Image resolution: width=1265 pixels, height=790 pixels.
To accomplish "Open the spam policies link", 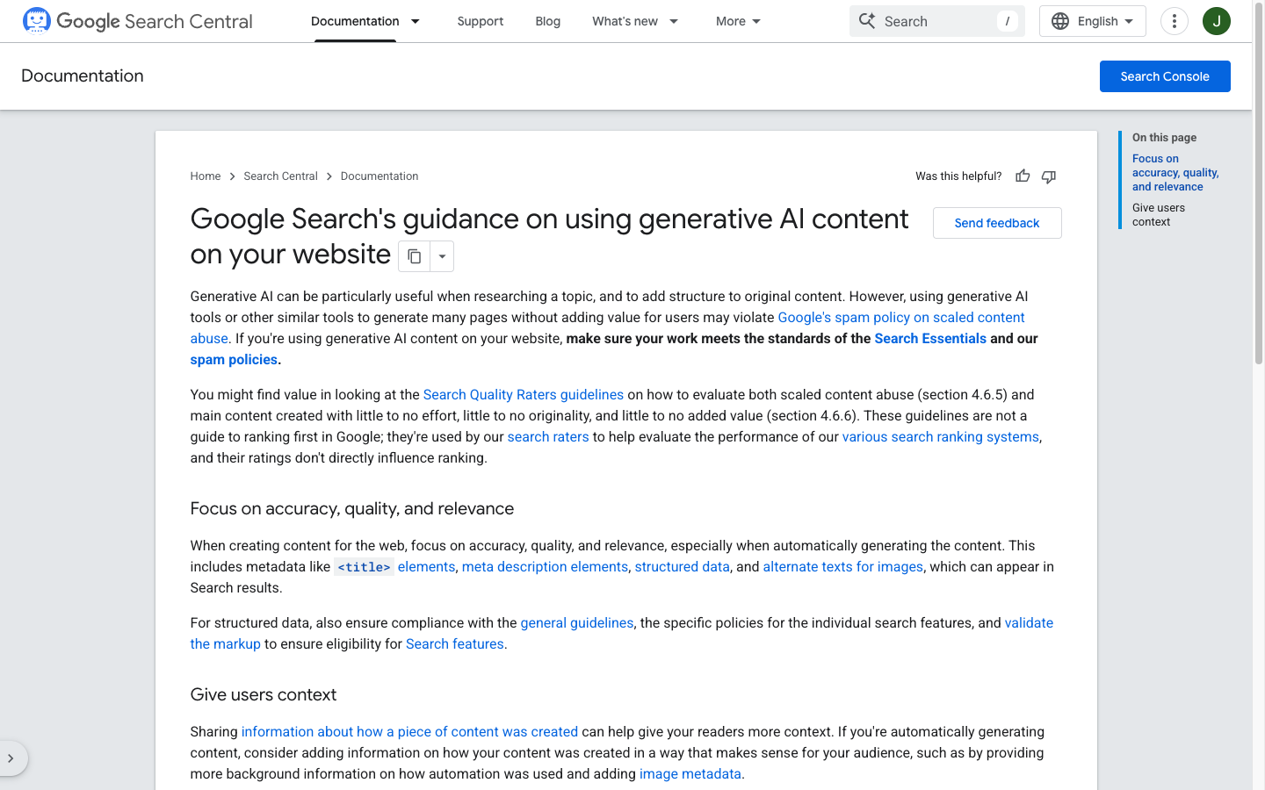I will pyautogui.click(x=234, y=360).
